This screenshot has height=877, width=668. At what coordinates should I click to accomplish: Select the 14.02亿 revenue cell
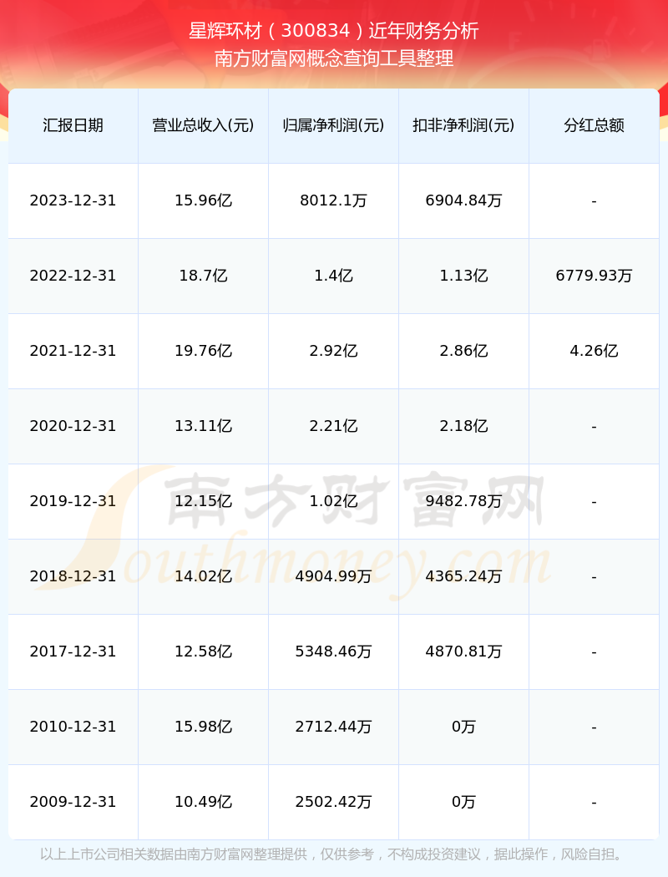[204, 576]
